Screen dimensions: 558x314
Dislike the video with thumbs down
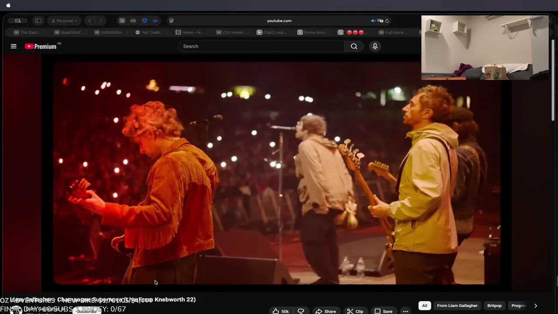click(301, 311)
